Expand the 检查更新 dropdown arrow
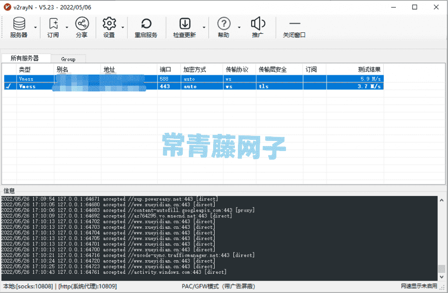448x293 pixels. point(204,27)
